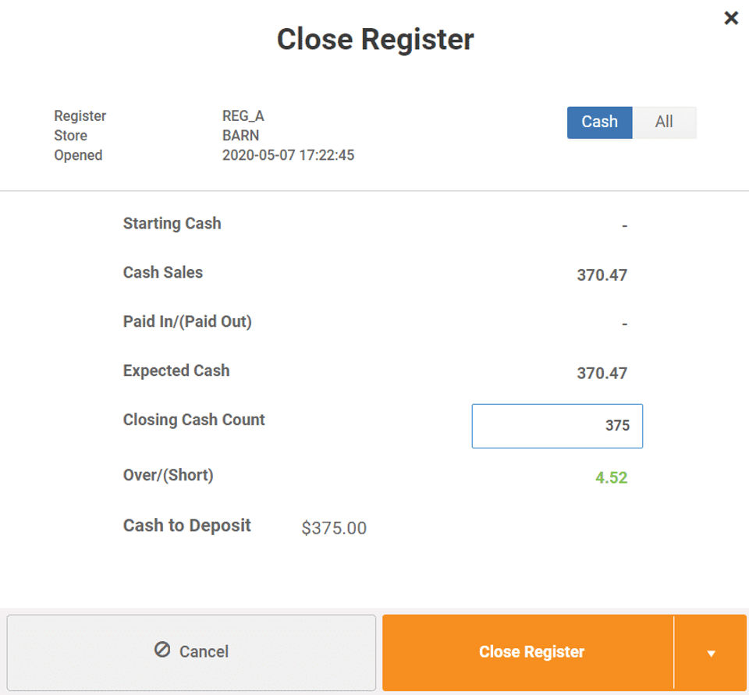Switch to the All payments view
749x695 pixels.
pyautogui.click(x=664, y=122)
